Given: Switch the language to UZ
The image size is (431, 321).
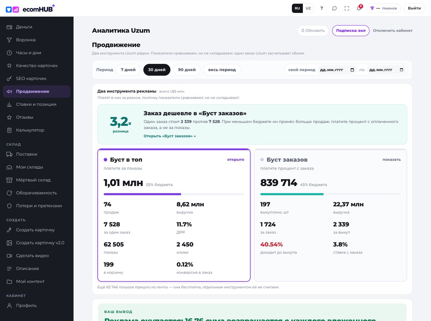Looking at the screenshot, I should 308,8.
